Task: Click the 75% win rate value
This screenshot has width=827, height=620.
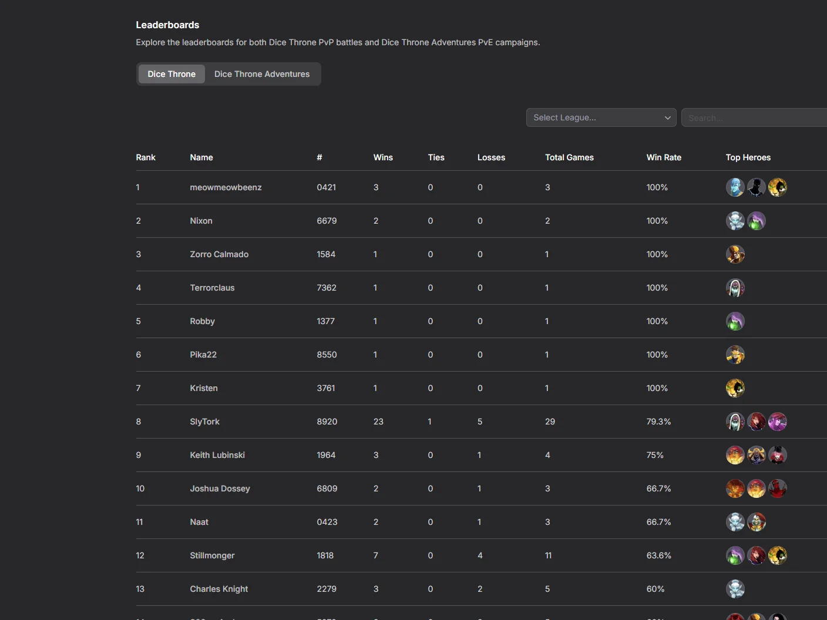Action: pos(655,455)
